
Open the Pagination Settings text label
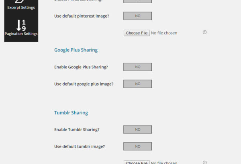tap(21, 34)
